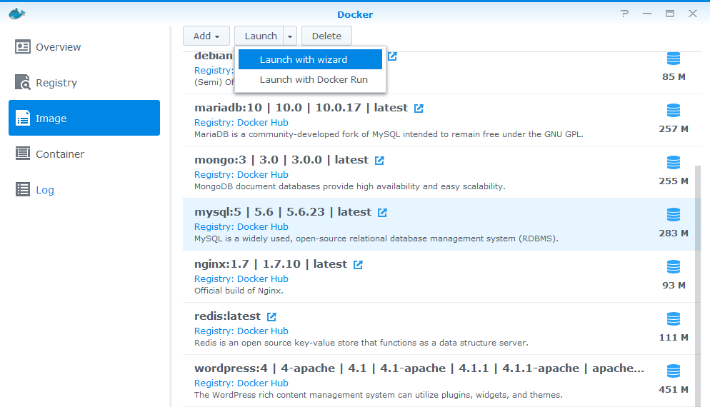Click the Docker whale logo icon
This screenshot has width=710, height=407.
[16, 14]
